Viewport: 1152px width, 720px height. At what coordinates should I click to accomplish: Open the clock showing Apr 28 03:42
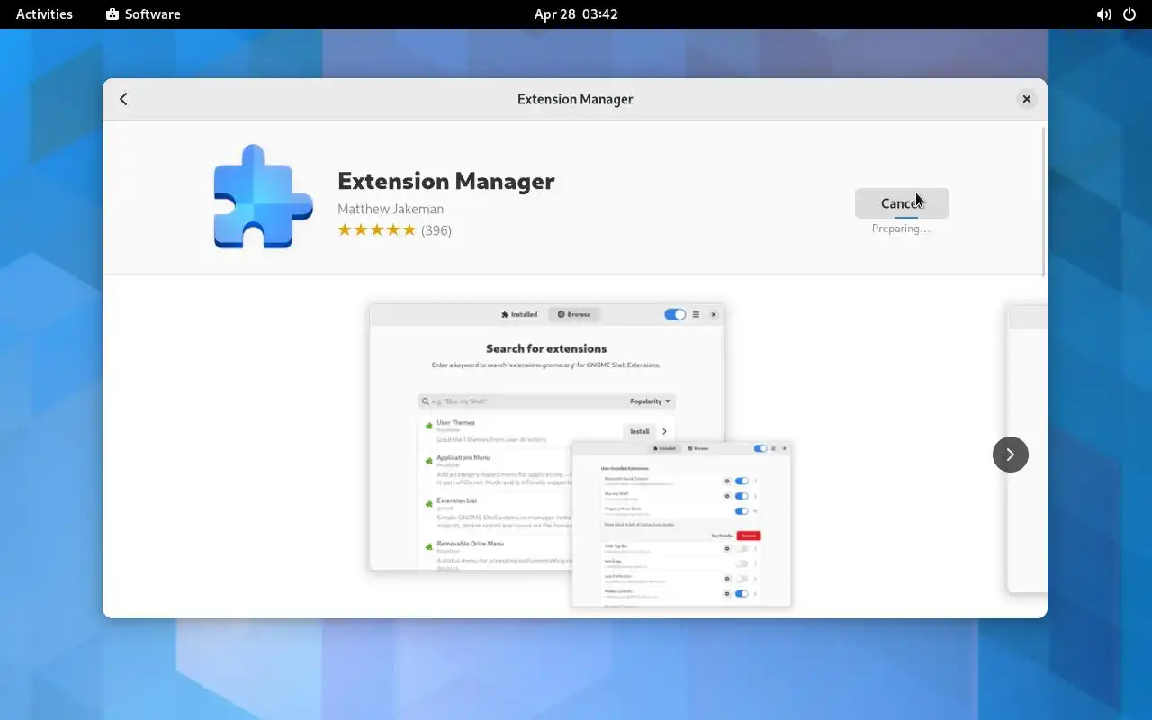click(576, 14)
